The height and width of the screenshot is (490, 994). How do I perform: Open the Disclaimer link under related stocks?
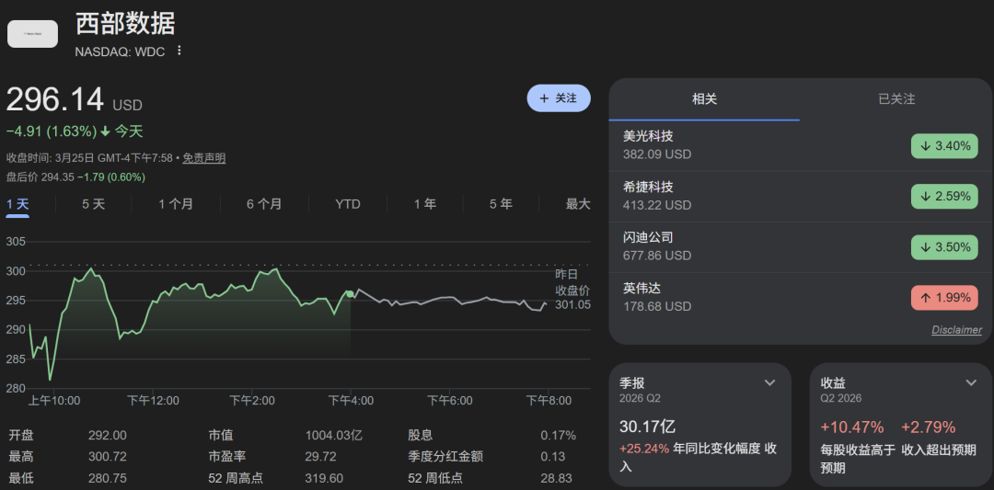click(956, 330)
